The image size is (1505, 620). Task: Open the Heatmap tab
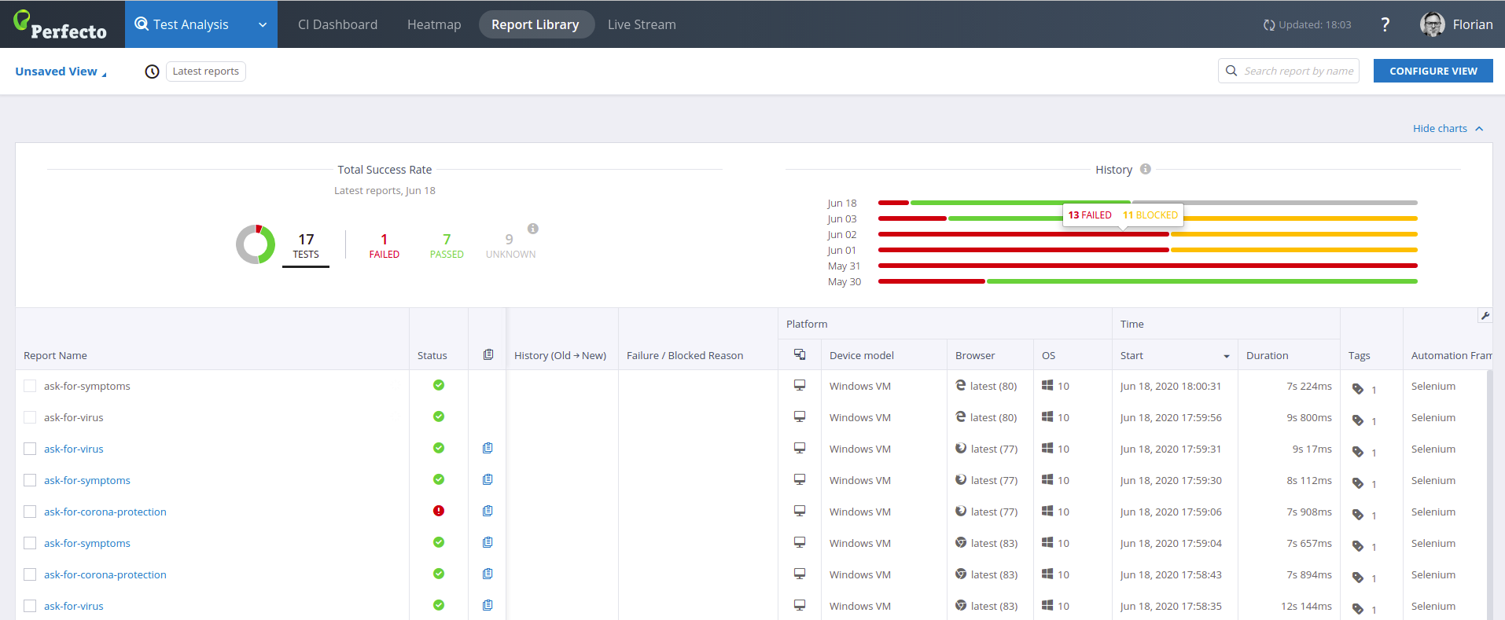(x=434, y=24)
